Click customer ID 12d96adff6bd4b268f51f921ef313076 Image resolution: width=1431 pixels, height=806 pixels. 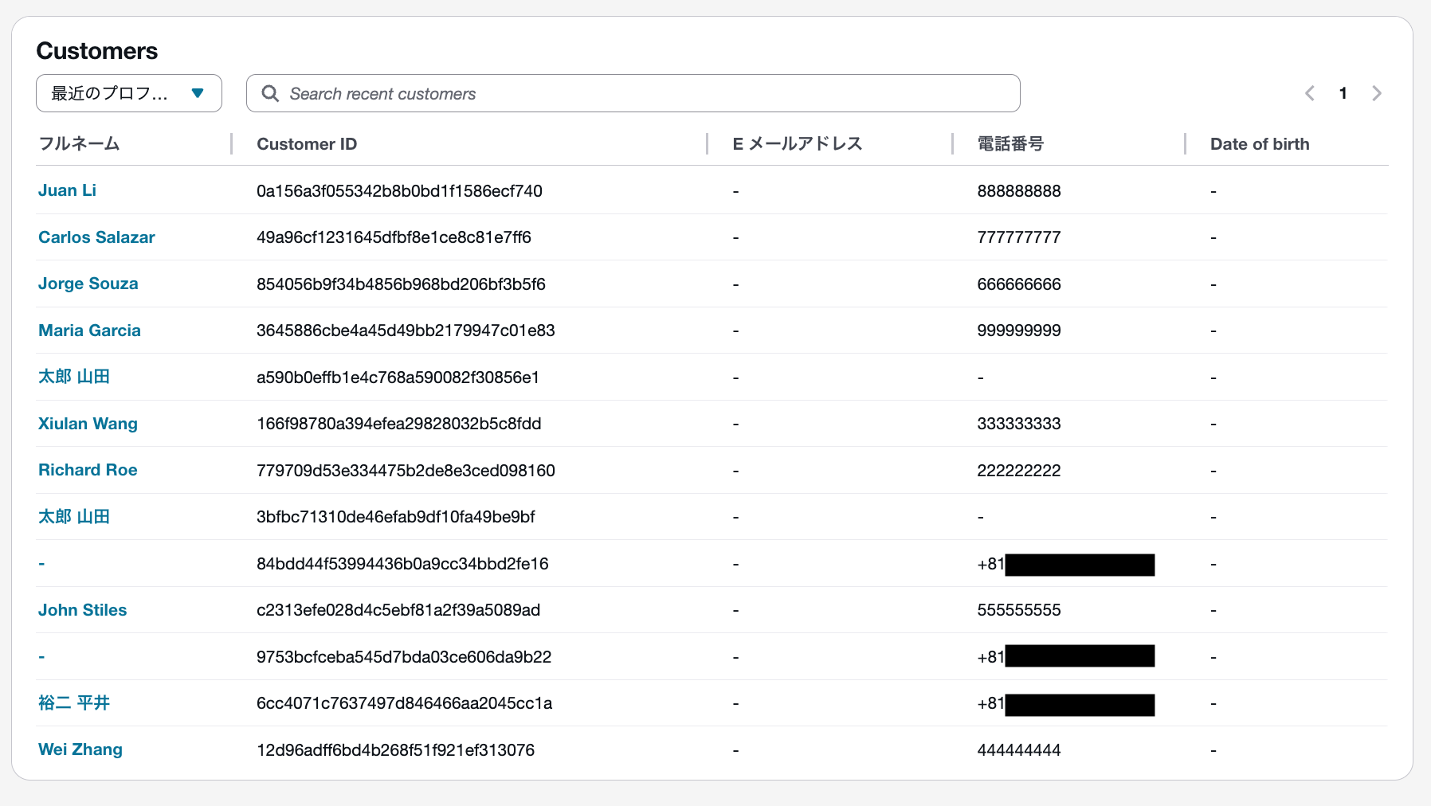tap(395, 750)
